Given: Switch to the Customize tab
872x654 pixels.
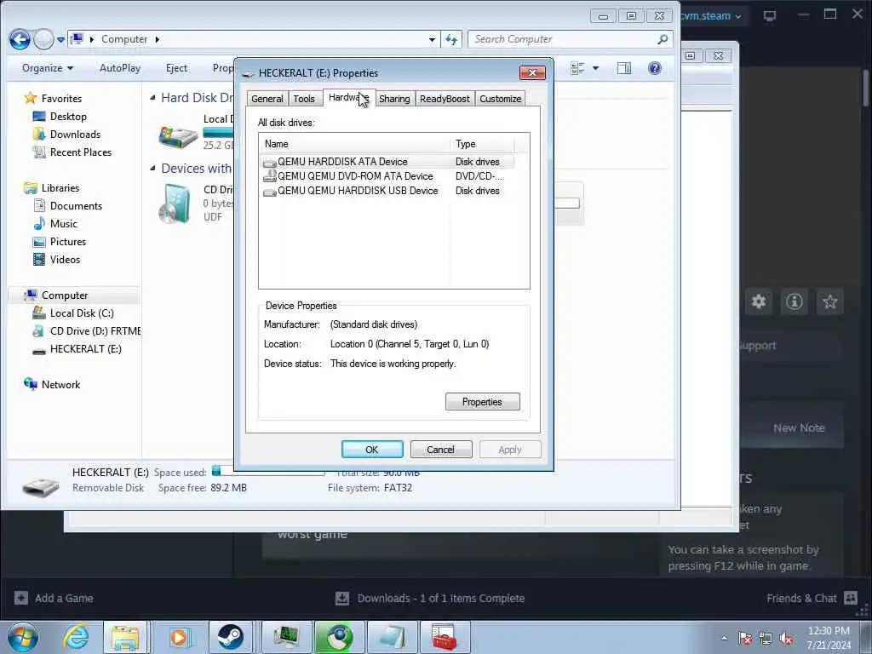Looking at the screenshot, I should (x=500, y=99).
